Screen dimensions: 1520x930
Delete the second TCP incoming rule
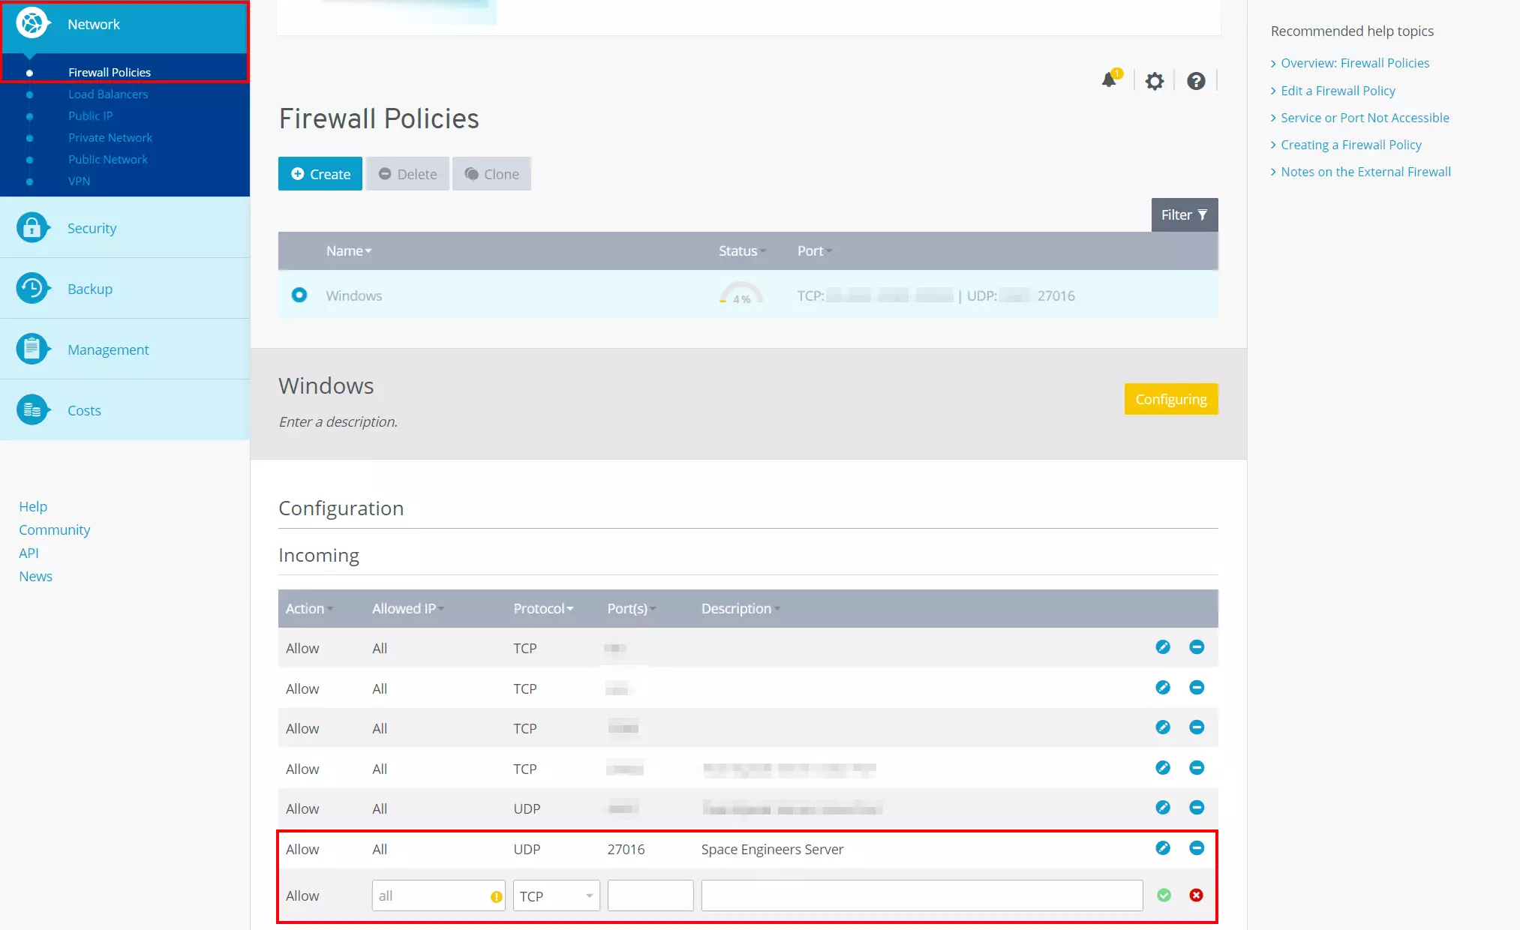1197,687
